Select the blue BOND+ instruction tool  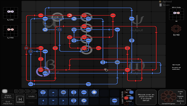(43, 92)
